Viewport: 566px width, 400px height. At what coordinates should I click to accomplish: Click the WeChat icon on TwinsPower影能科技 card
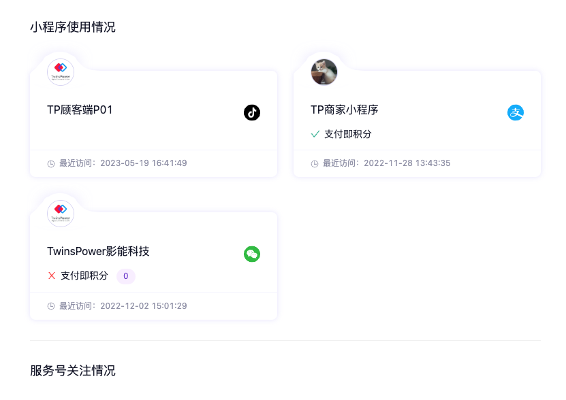point(252,254)
